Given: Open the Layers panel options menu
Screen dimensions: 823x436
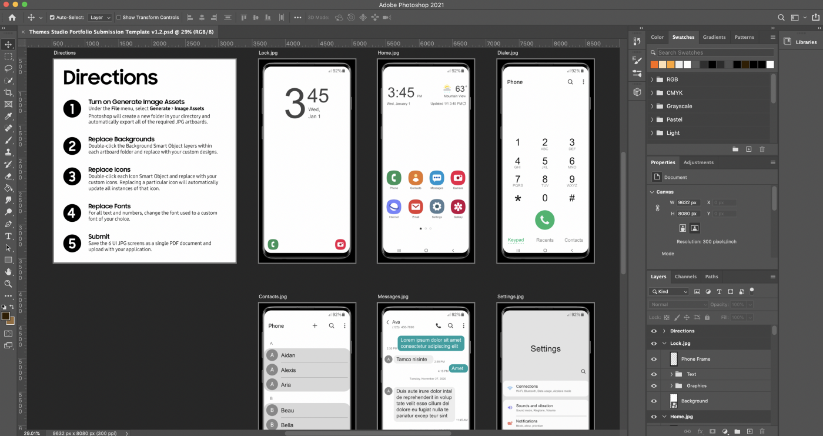Looking at the screenshot, I should pyautogui.click(x=772, y=277).
